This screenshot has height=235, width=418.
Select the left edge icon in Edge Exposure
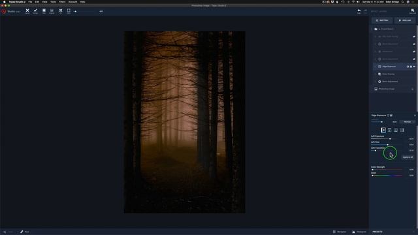click(x=383, y=130)
